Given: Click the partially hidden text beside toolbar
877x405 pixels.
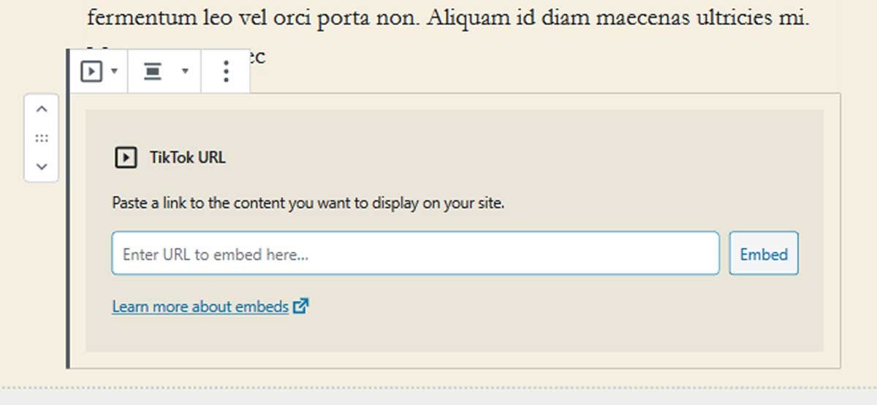Looking at the screenshot, I should [x=257, y=57].
